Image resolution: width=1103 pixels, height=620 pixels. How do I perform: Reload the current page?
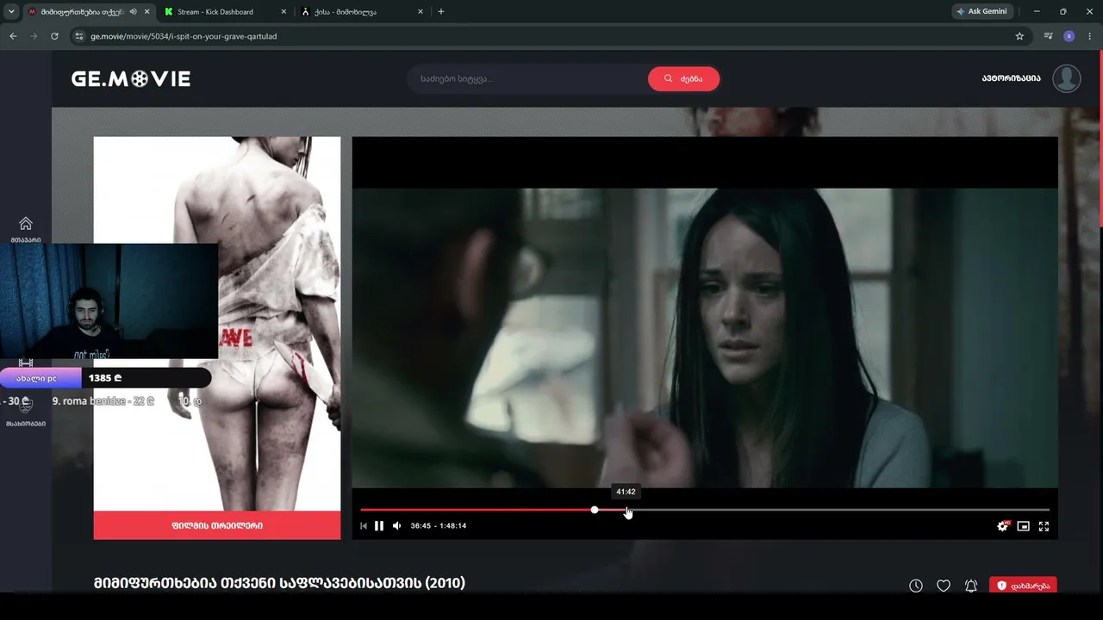[54, 36]
